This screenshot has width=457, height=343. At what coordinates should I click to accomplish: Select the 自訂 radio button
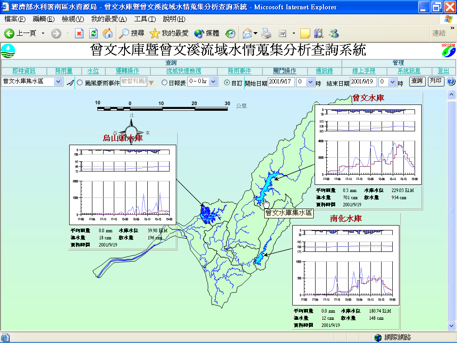pos(227,83)
